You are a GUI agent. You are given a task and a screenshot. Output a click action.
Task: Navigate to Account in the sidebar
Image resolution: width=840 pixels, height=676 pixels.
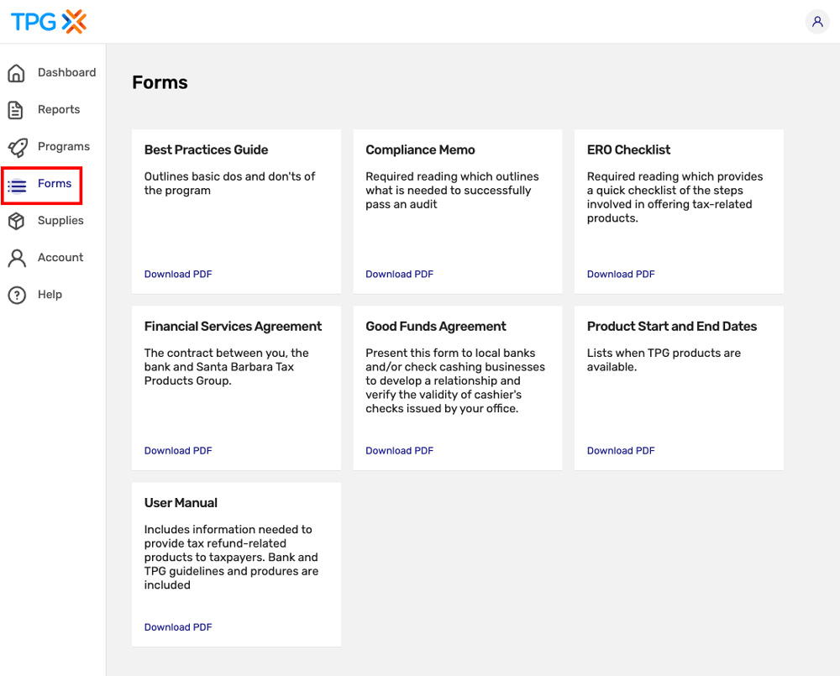60,257
